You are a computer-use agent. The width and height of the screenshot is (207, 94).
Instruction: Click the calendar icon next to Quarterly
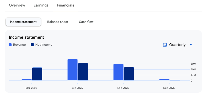(x=164, y=45)
